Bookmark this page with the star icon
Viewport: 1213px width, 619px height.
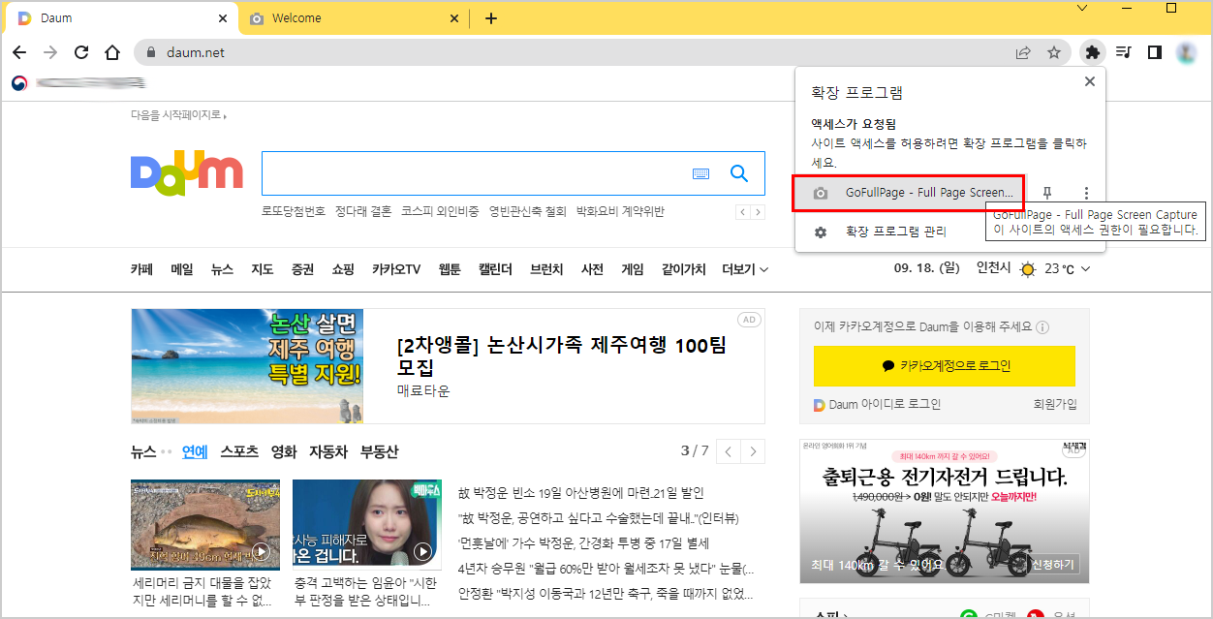pyautogui.click(x=1054, y=52)
